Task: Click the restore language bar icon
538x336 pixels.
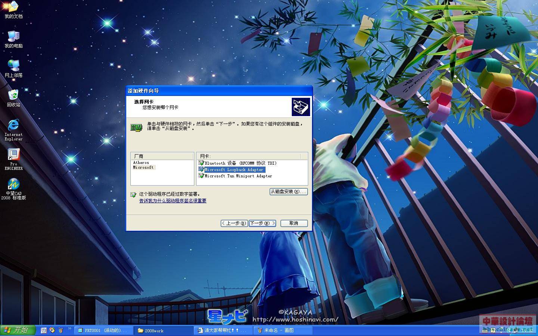Action: 501,328
